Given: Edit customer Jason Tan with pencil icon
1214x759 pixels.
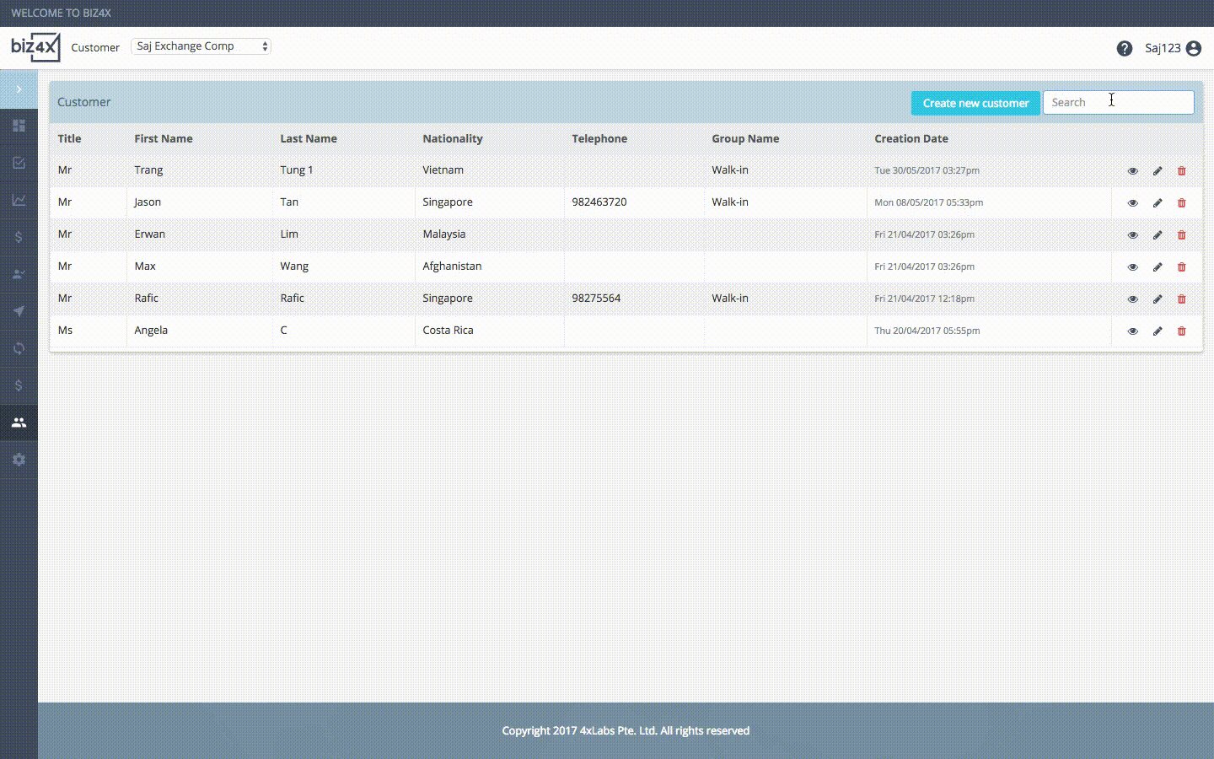Looking at the screenshot, I should (1158, 202).
